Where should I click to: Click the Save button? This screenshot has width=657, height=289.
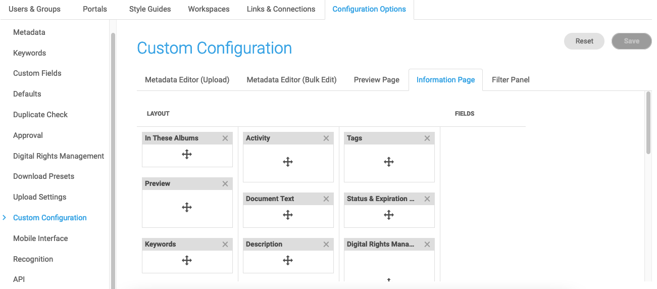point(631,41)
